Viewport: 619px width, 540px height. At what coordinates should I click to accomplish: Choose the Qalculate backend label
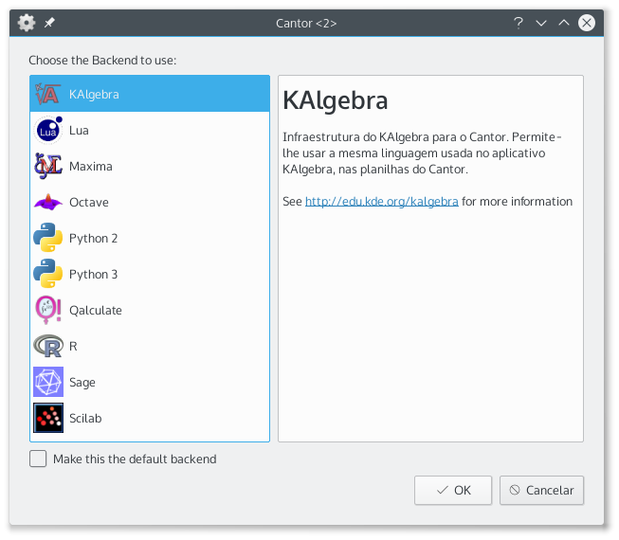pyautogui.click(x=96, y=310)
